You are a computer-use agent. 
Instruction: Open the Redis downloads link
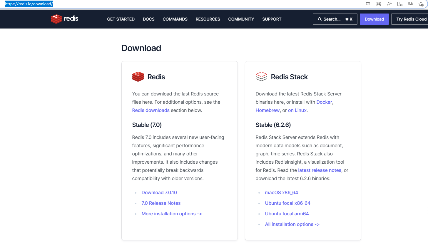point(151,110)
